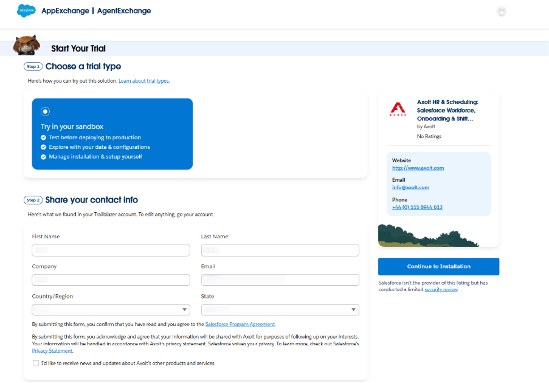Click Continue to Installation button
Viewport: 549px width, 383px height.
438,266
